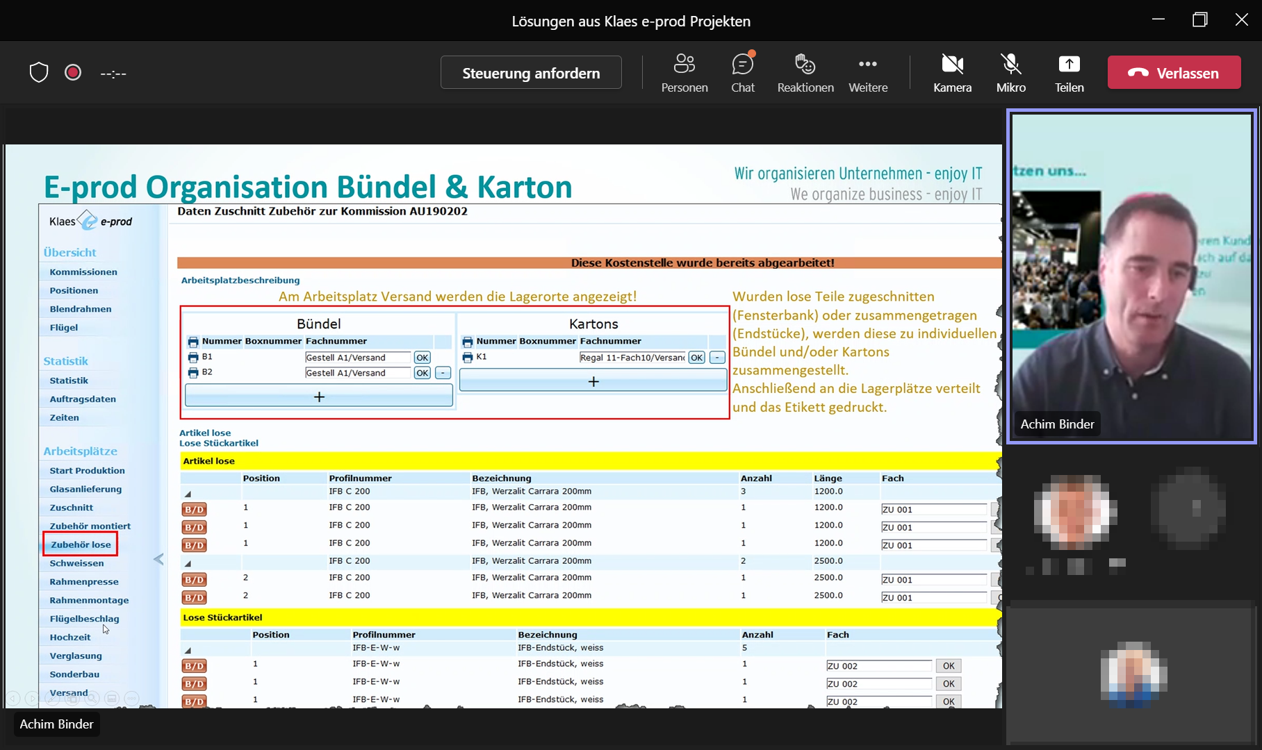Screen dimensions: 1262x750
Task: Open the Statistik link under Statistik heading
Action: click(69, 381)
